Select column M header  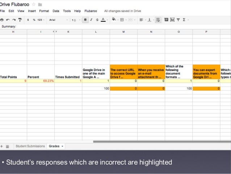[x=123, y=32]
